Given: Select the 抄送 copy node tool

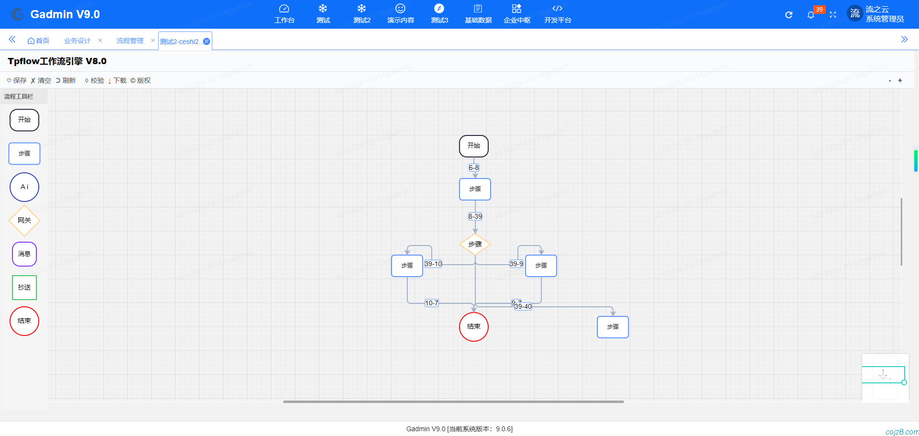Looking at the screenshot, I should tap(24, 288).
